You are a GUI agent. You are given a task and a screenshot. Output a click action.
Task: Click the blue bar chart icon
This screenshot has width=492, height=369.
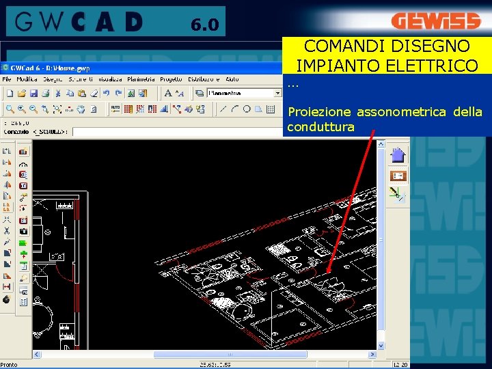pyautogui.click(x=164, y=109)
